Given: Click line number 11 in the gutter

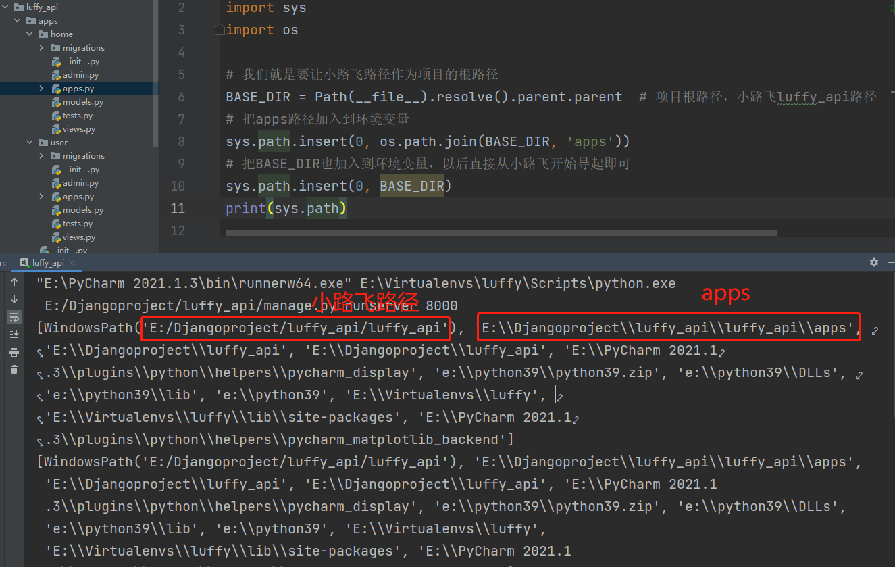Looking at the screenshot, I should pos(177,208).
